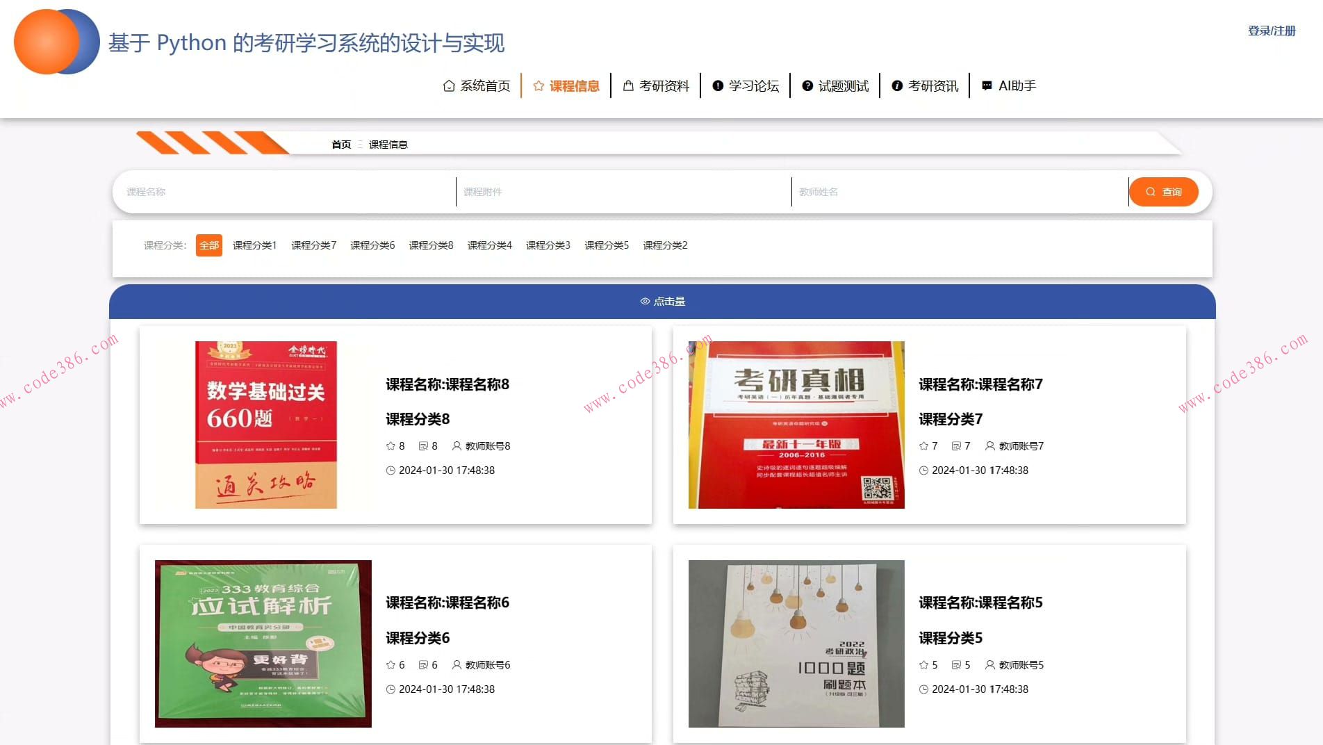
Task: Select the question-mark icon beside 试题测试
Action: (x=807, y=85)
